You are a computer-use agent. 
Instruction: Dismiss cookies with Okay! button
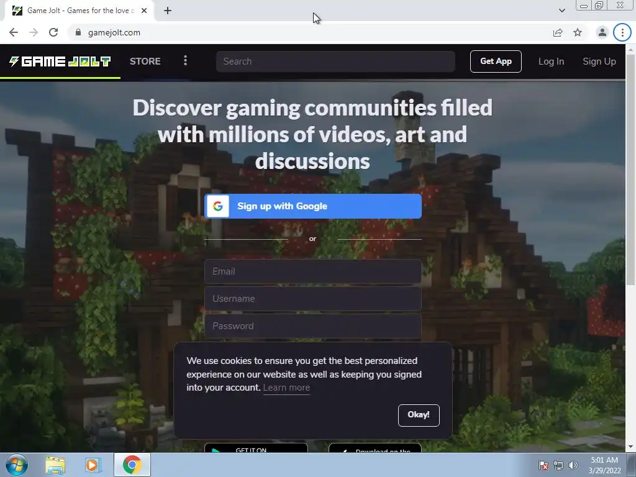pos(419,415)
